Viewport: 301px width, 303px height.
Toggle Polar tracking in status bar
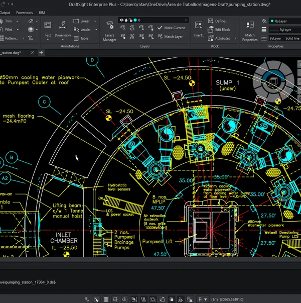[125, 299]
